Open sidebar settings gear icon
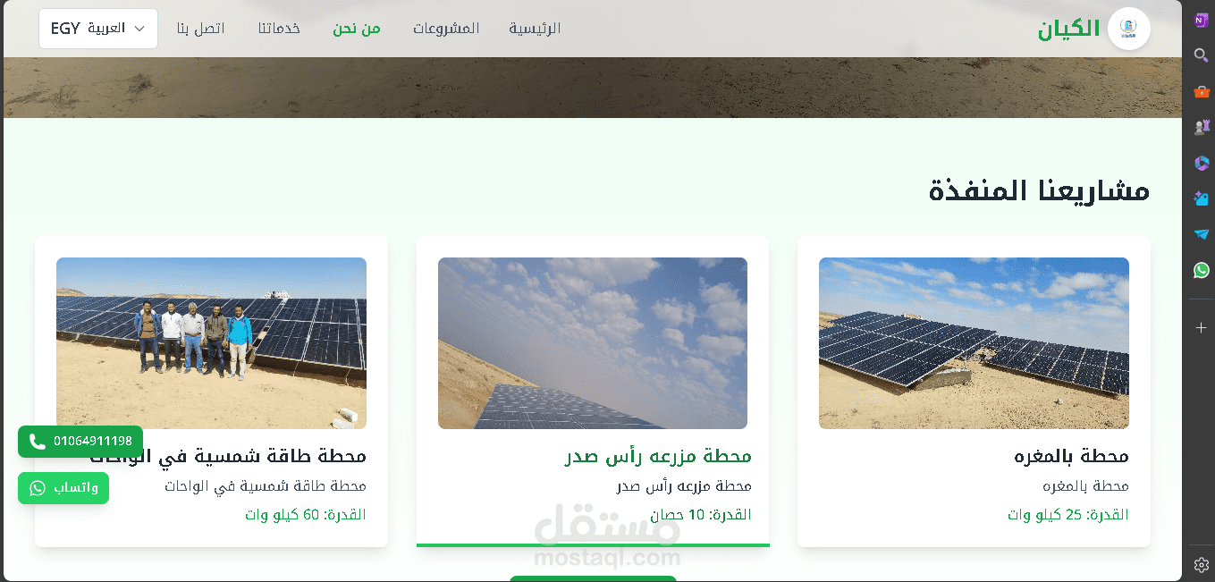Screen dimensions: 1215x582 coord(1201,564)
